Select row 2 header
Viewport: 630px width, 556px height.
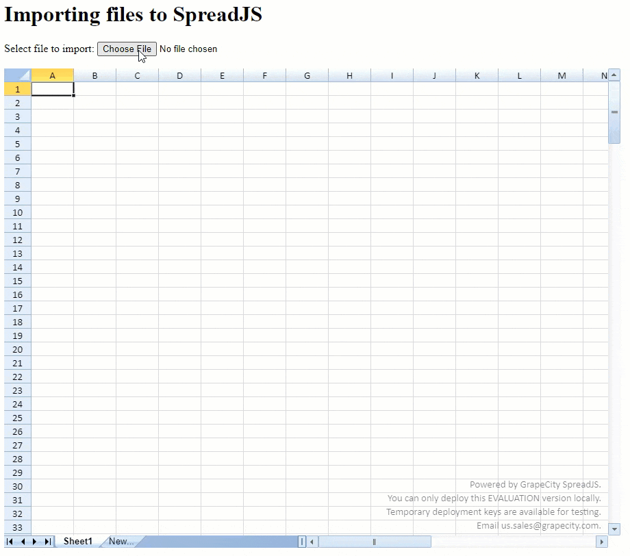click(18, 103)
